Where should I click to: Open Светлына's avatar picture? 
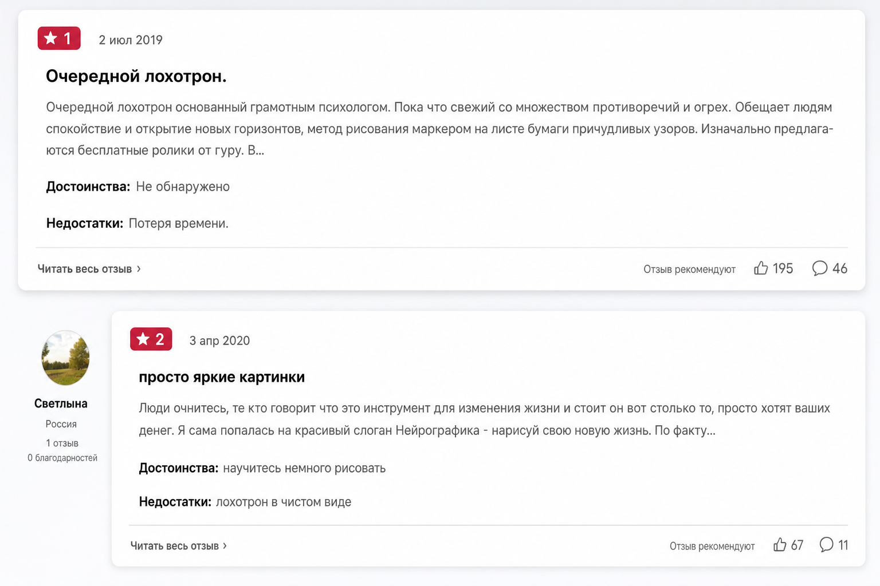65,358
